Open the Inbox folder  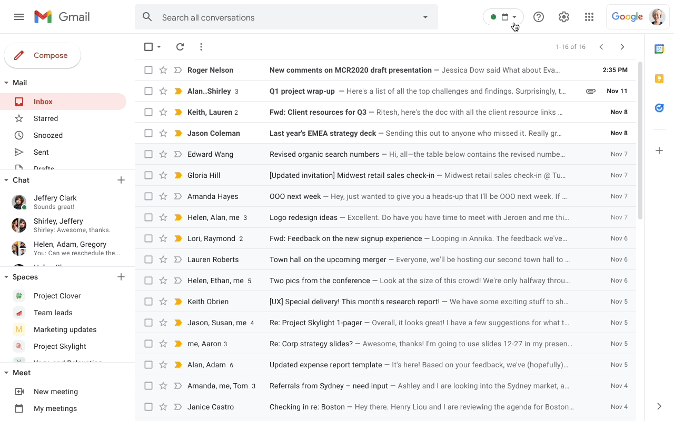tap(63, 102)
